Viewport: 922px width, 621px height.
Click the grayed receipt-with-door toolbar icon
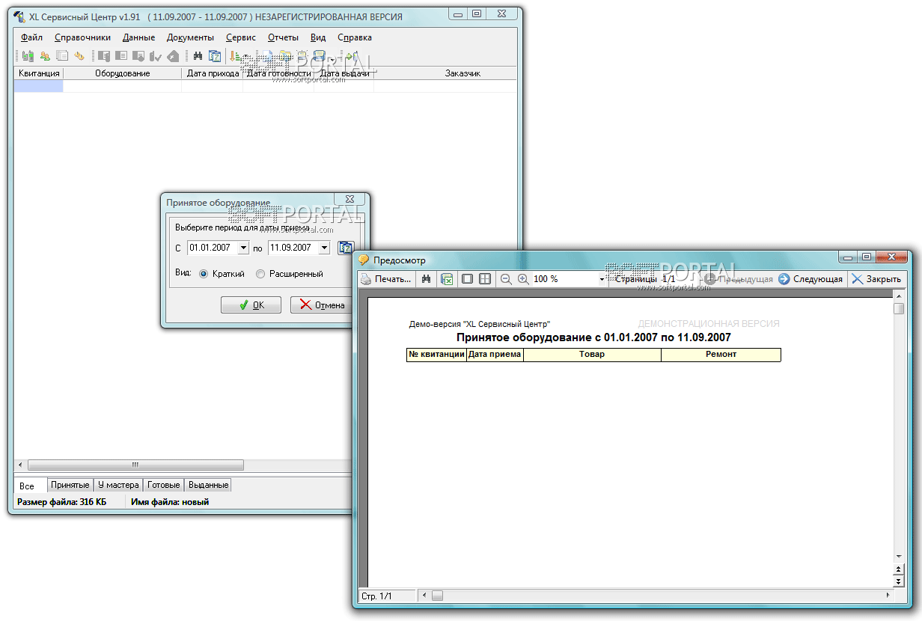(104, 55)
